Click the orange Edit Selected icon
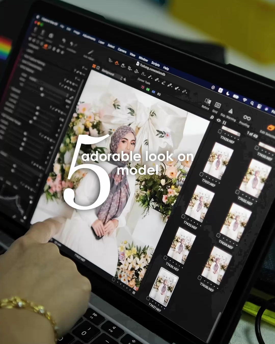 270,127
